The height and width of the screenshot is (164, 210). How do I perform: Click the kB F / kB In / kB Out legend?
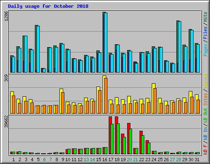[x=205, y=131]
